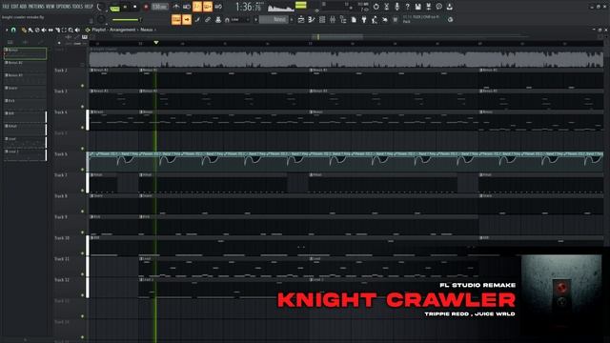Click the stamp tool icon
The width and height of the screenshot is (610, 343).
point(218,19)
